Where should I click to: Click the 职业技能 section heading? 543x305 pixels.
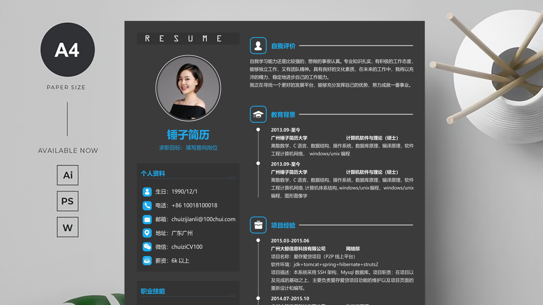(x=153, y=291)
